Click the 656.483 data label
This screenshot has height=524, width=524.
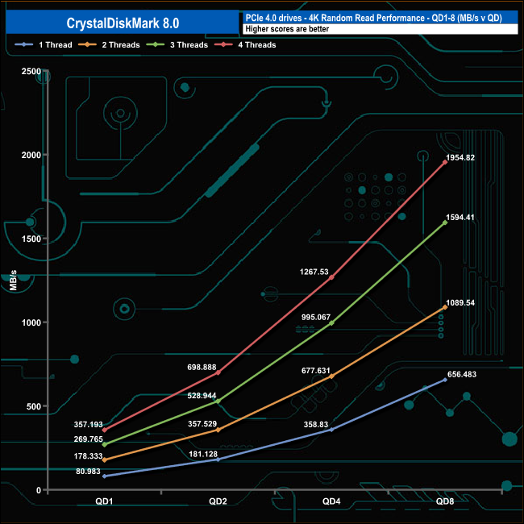pos(462,374)
